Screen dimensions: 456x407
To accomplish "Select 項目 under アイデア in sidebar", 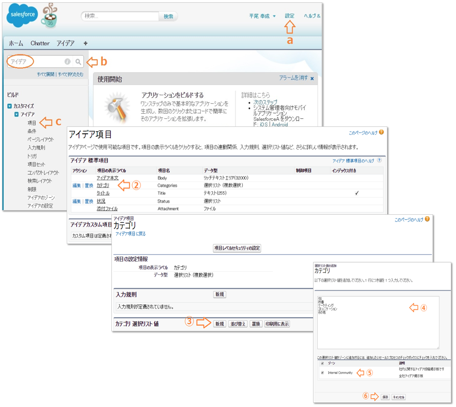I will click(31, 123).
